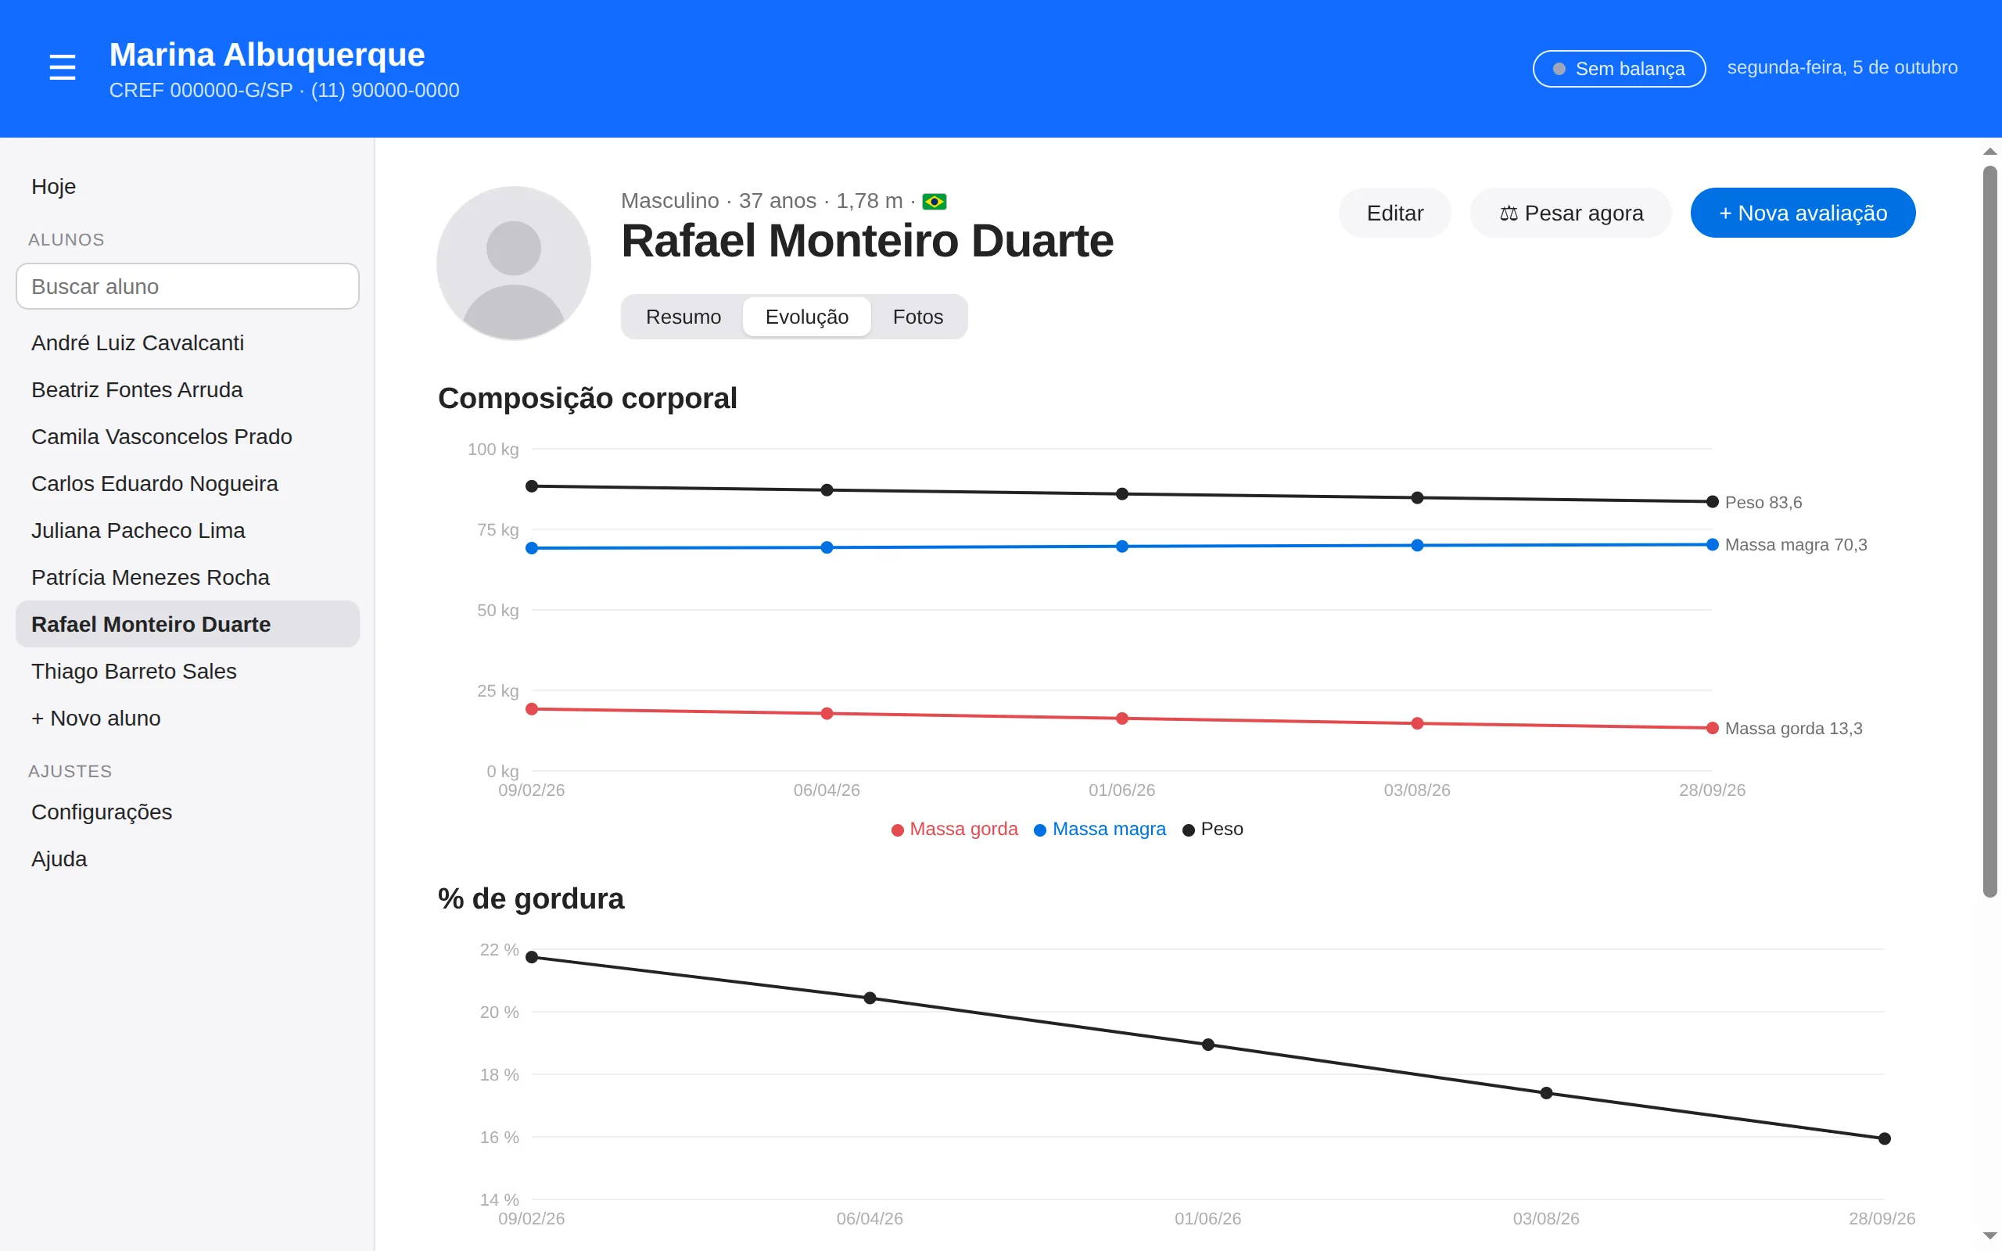This screenshot has width=2002, height=1251.
Task: Toggle Massa magra legend entry
Action: pyautogui.click(x=1100, y=829)
